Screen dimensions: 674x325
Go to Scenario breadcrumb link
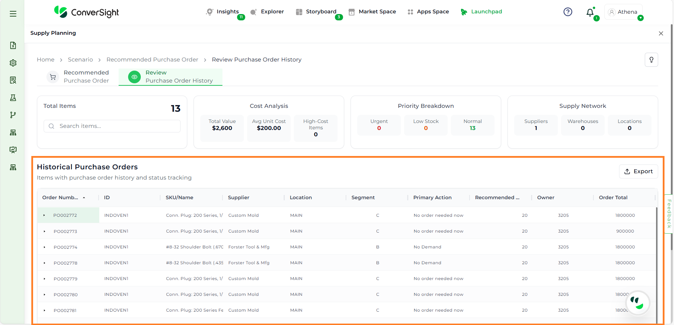[80, 60]
